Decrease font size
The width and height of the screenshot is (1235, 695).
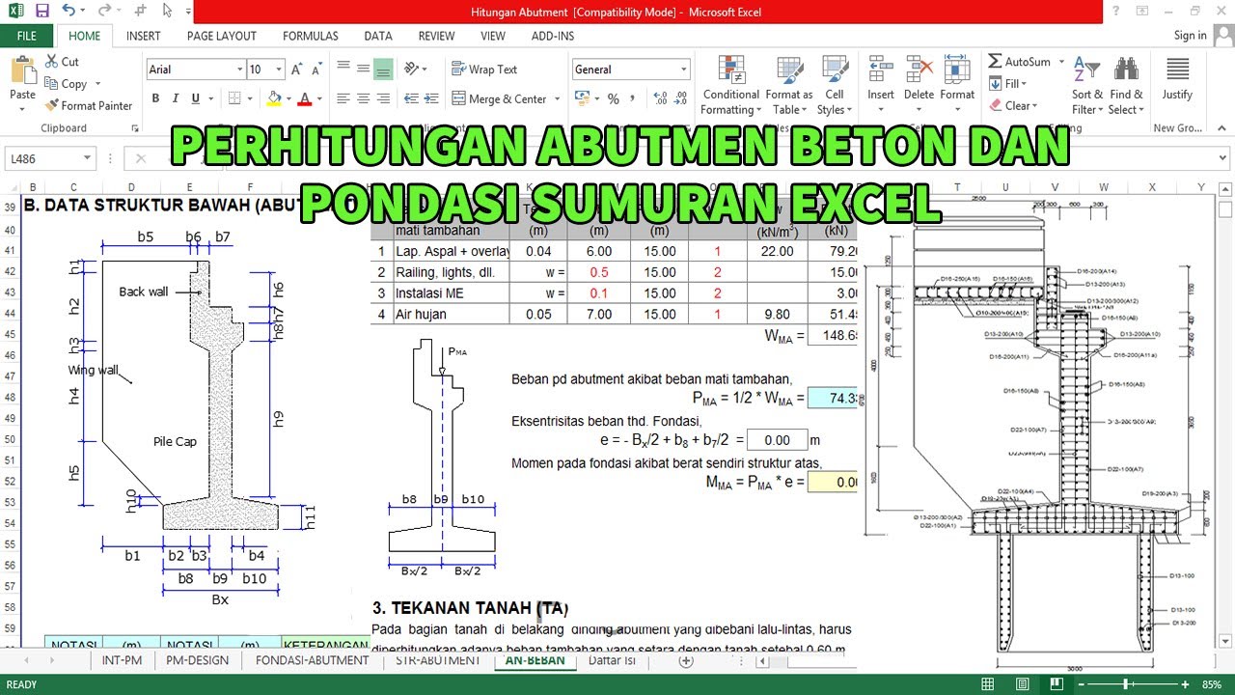tap(317, 69)
